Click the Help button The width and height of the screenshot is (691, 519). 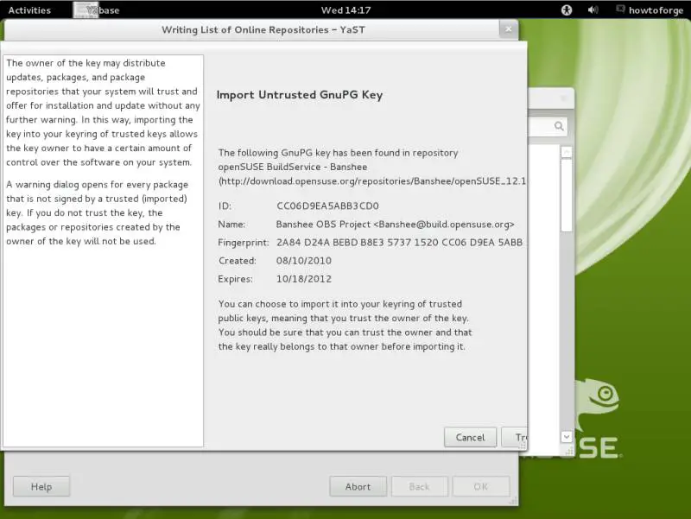coord(41,486)
